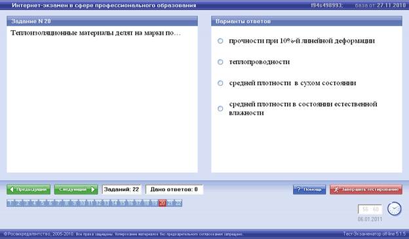Jump to question 8 in navigator

[66, 203]
